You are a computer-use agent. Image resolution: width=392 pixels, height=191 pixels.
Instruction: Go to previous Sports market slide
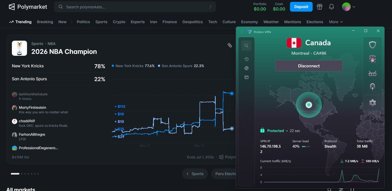(195, 174)
